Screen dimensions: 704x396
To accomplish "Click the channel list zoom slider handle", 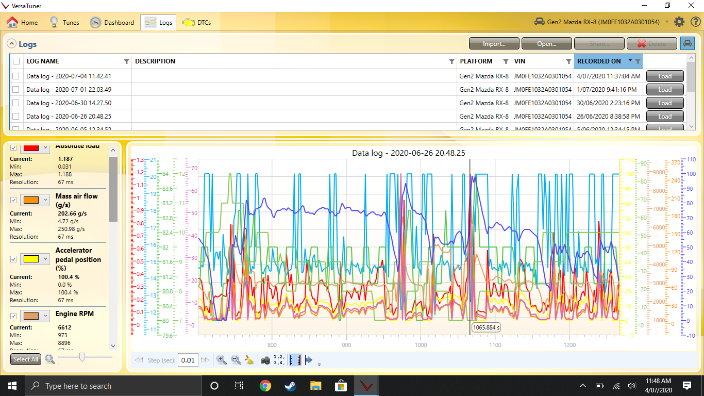I will (x=81, y=357).
